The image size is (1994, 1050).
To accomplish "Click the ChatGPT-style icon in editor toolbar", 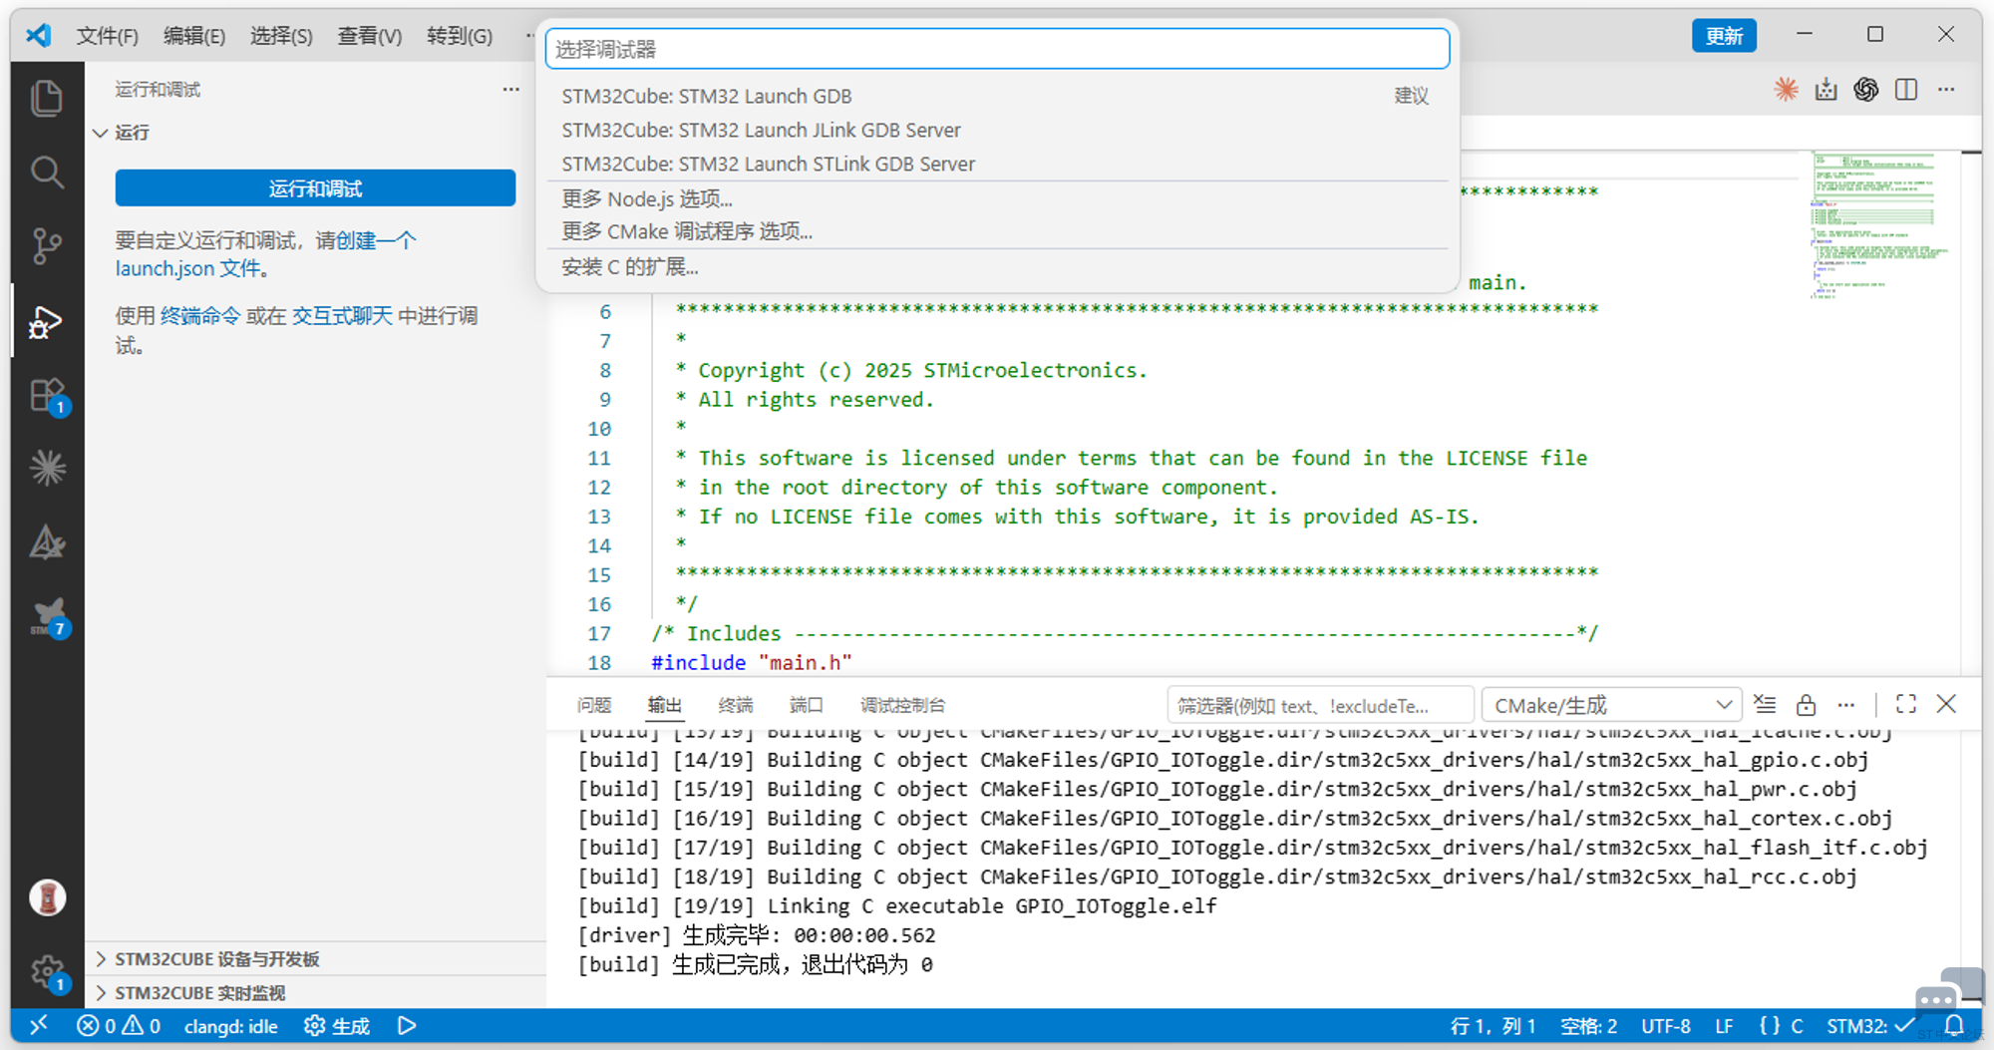I will click(x=1865, y=90).
